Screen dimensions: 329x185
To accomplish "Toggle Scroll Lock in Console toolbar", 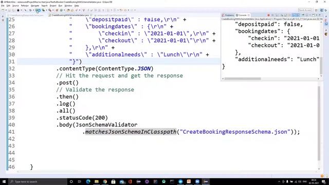I will coord(286,15).
